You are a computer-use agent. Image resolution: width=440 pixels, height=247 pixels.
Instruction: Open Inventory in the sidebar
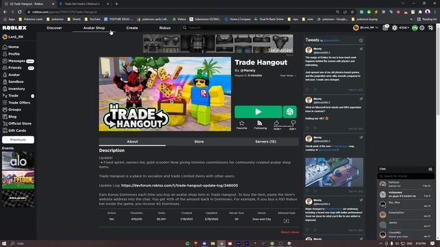coord(14,89)
